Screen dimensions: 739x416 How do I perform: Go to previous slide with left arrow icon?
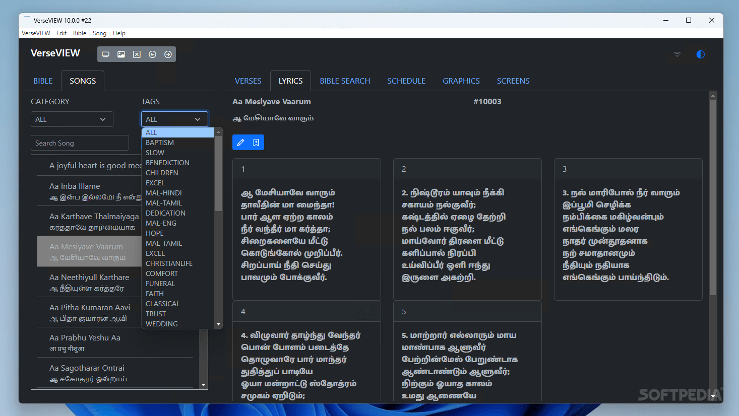[152, 54]
